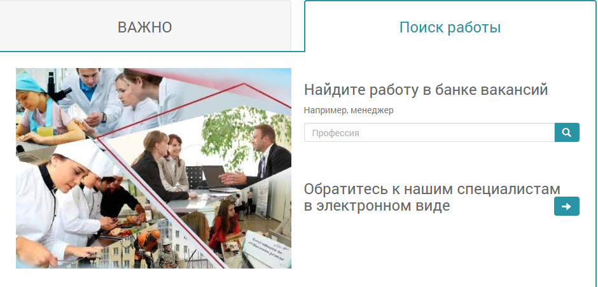
Task: Click the magnifying glass search button
Action: click(x=567, y=132)
